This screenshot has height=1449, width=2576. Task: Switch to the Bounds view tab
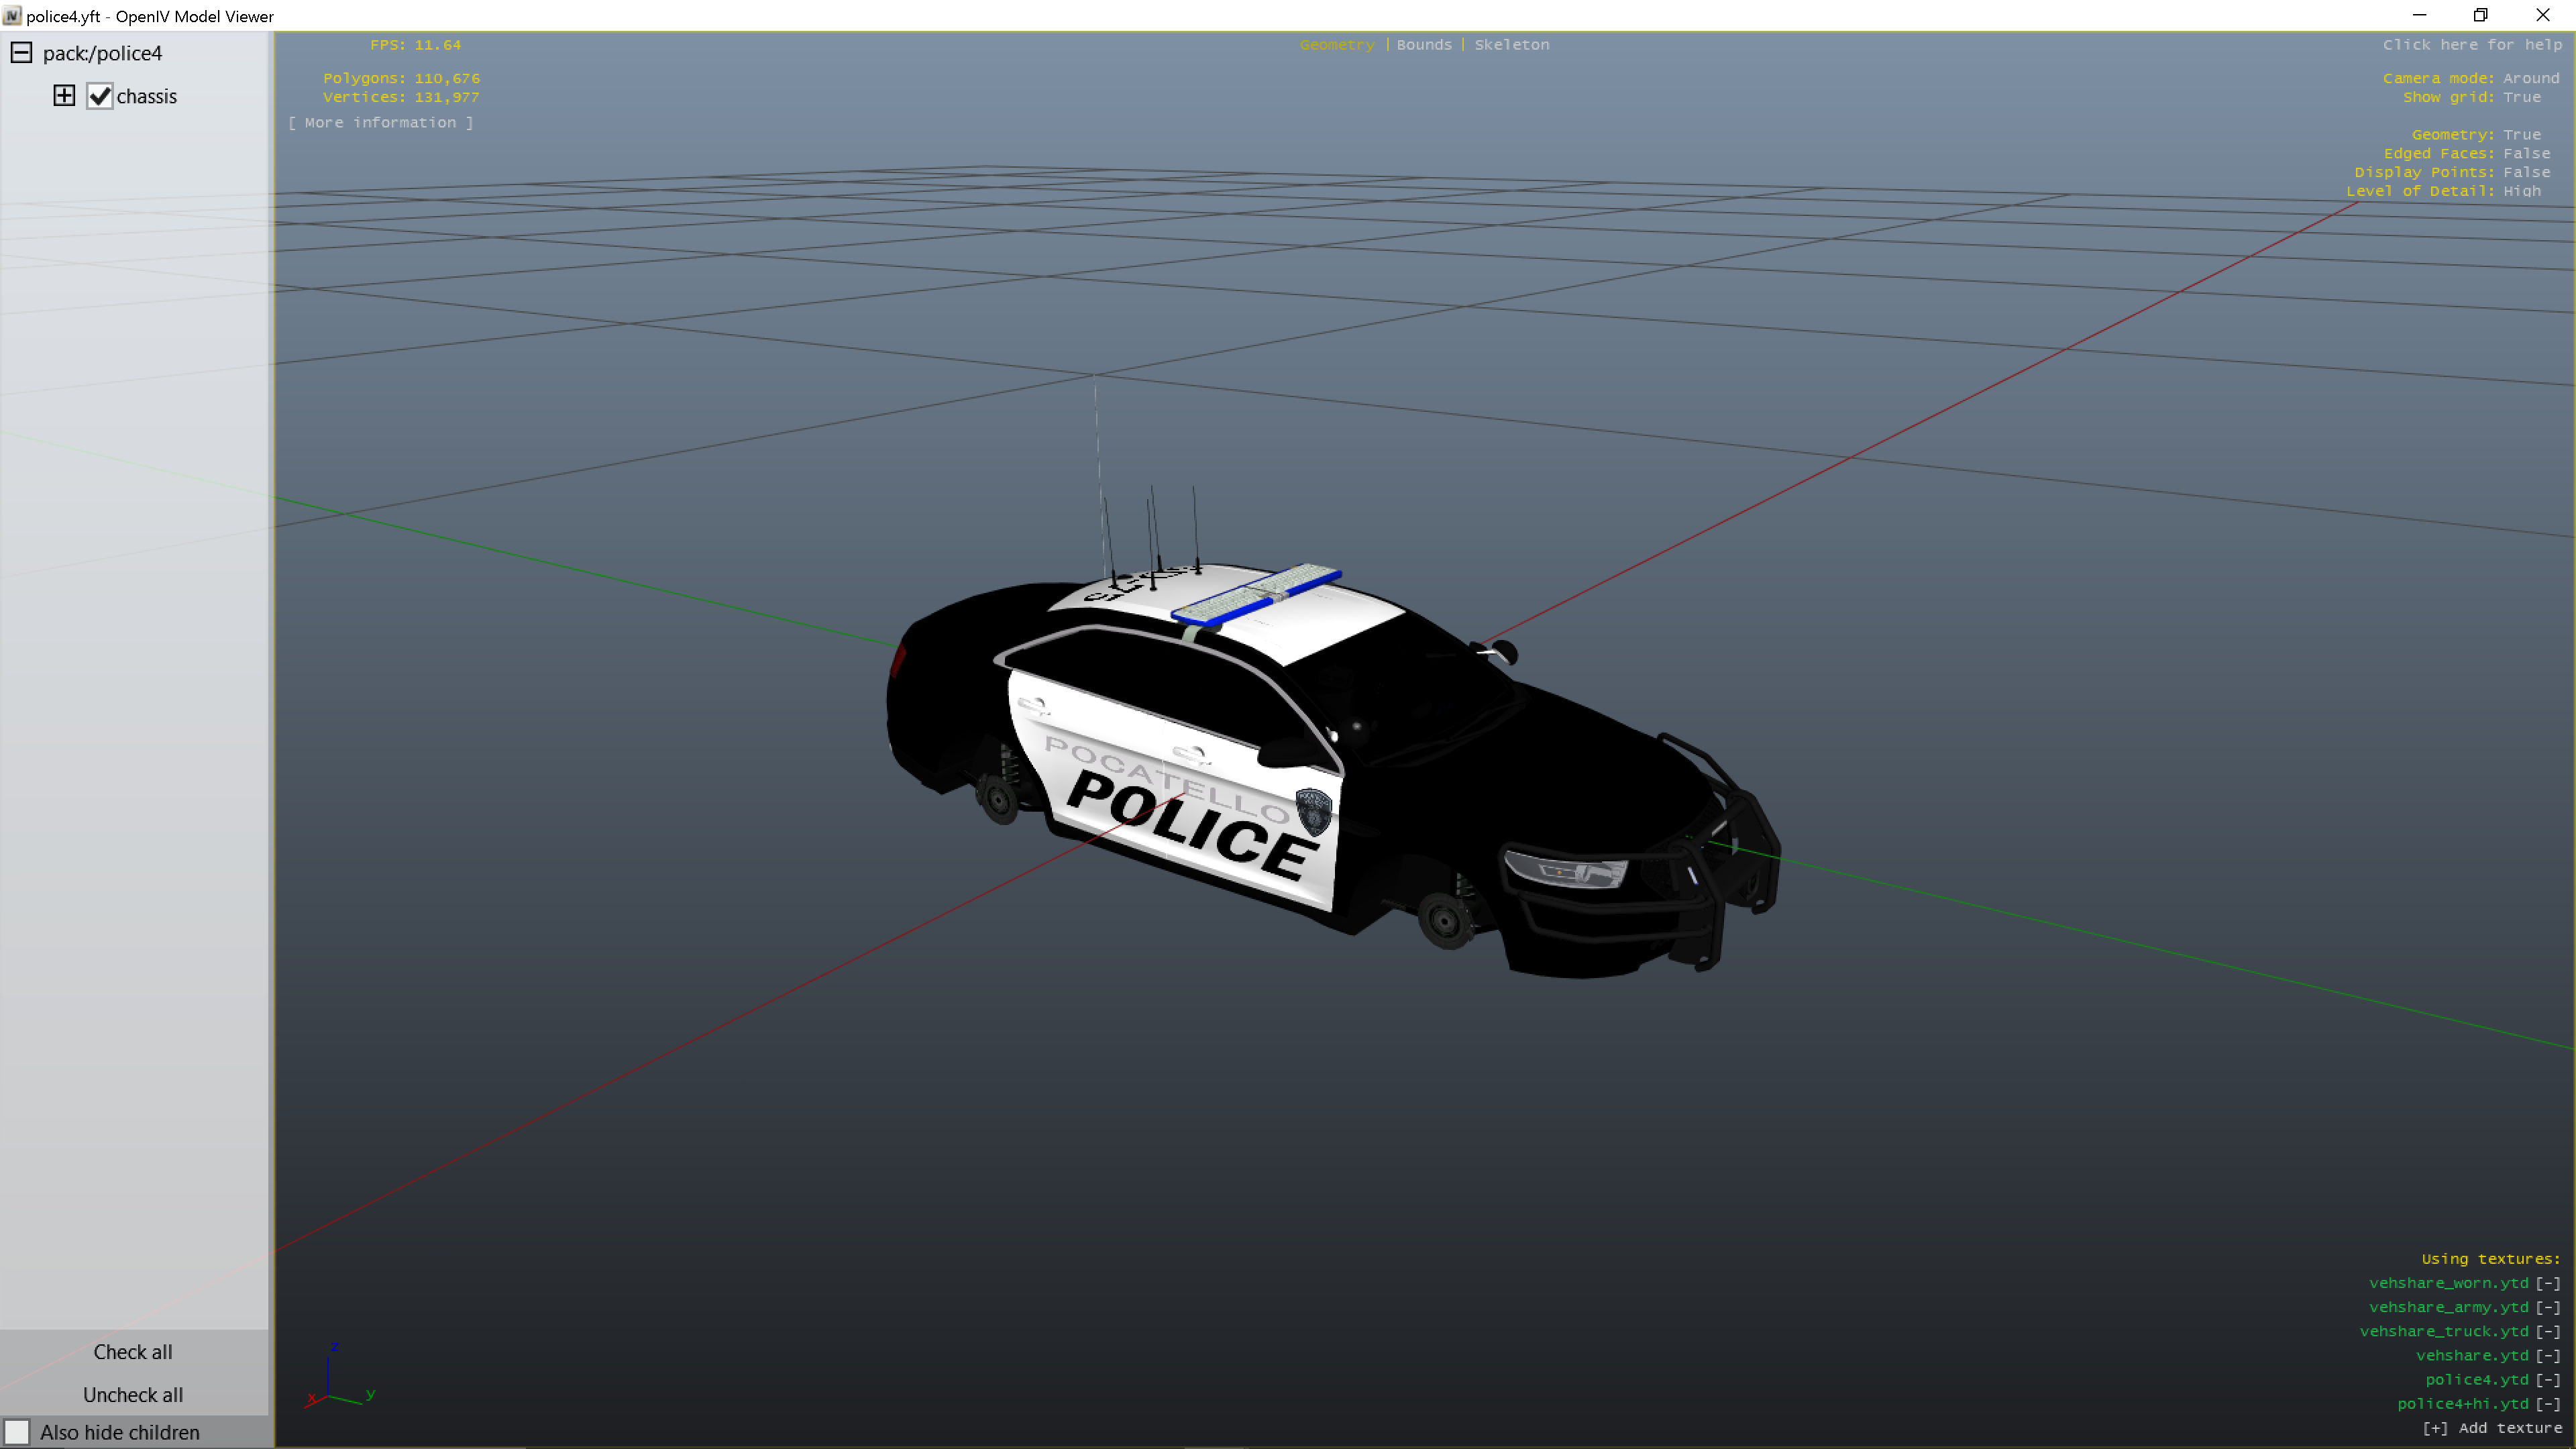coord(1423,45)
